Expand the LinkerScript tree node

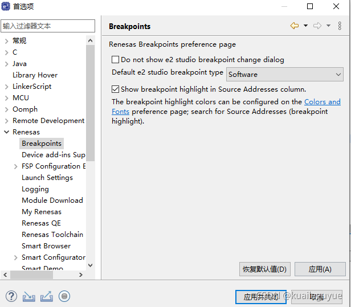[x=6, y=87]
